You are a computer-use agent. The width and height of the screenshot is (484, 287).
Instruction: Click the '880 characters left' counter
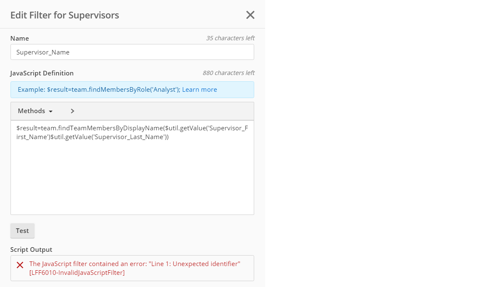(228, 73)
